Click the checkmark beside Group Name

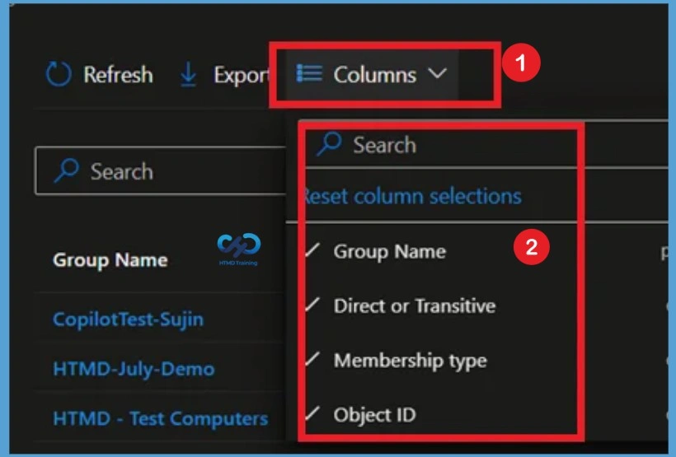point(312,249)
